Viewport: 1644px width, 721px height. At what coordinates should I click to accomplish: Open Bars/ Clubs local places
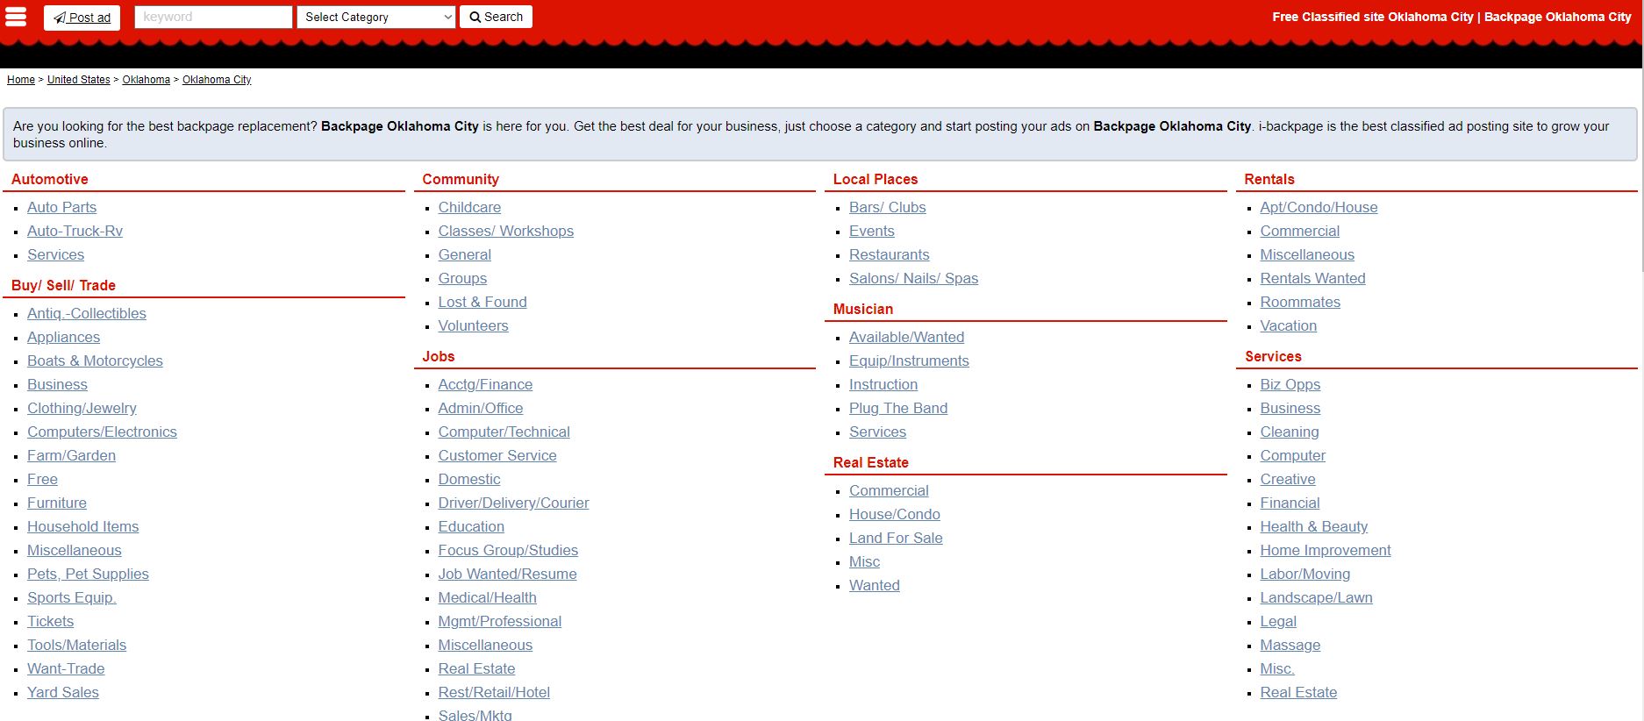[x=888, y=207]
